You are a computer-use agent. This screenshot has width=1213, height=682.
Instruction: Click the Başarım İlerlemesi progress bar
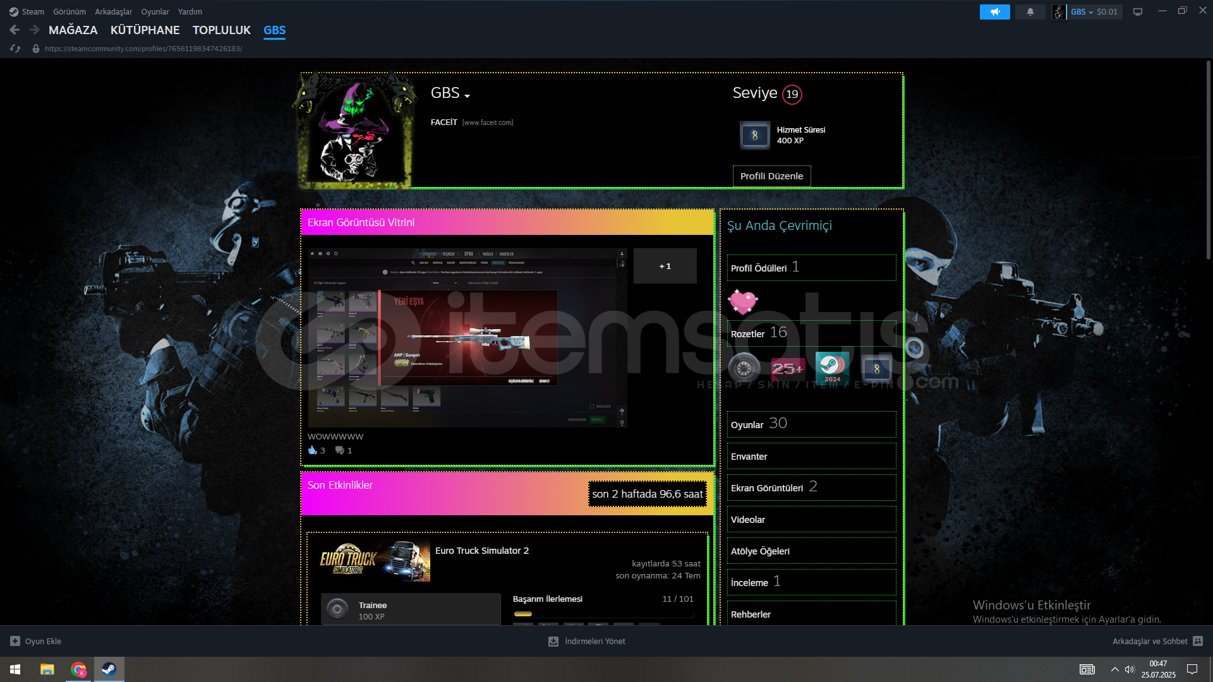[603, 614]
